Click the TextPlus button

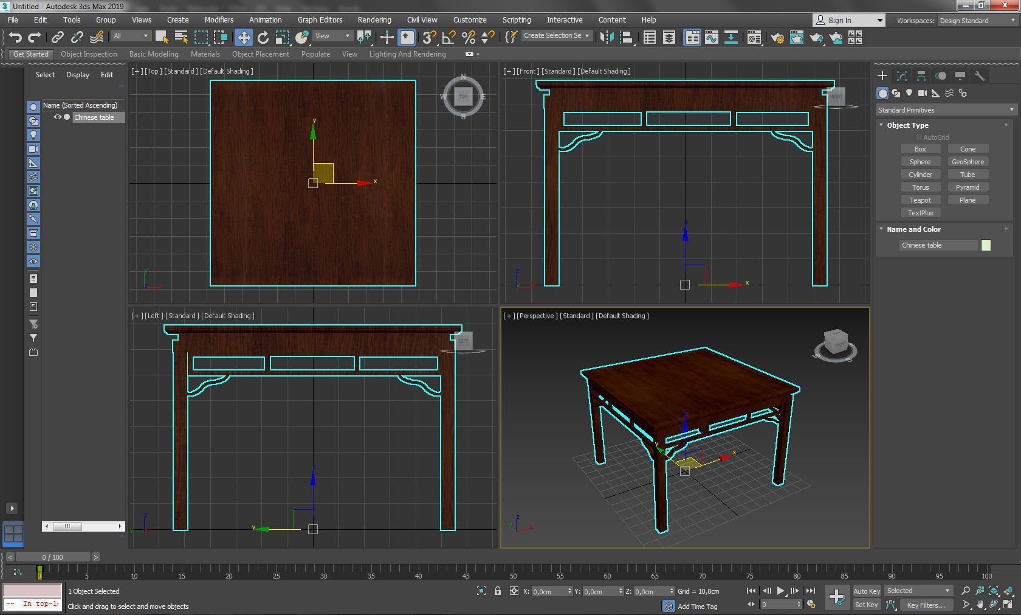click(920, 213)
